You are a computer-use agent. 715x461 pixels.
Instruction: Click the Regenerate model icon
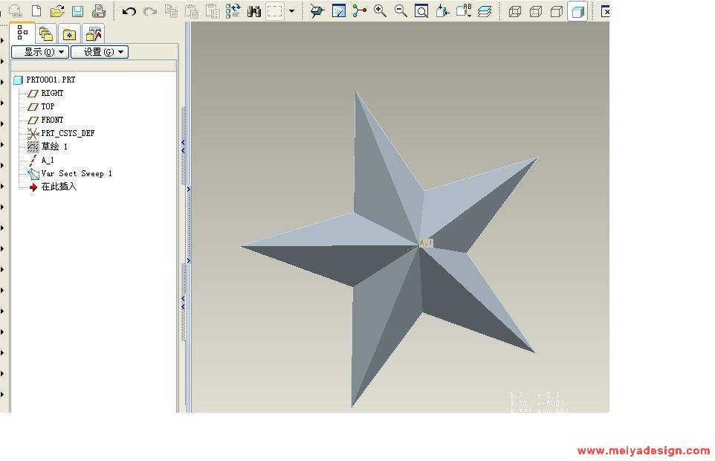click(x=233, y=11)
